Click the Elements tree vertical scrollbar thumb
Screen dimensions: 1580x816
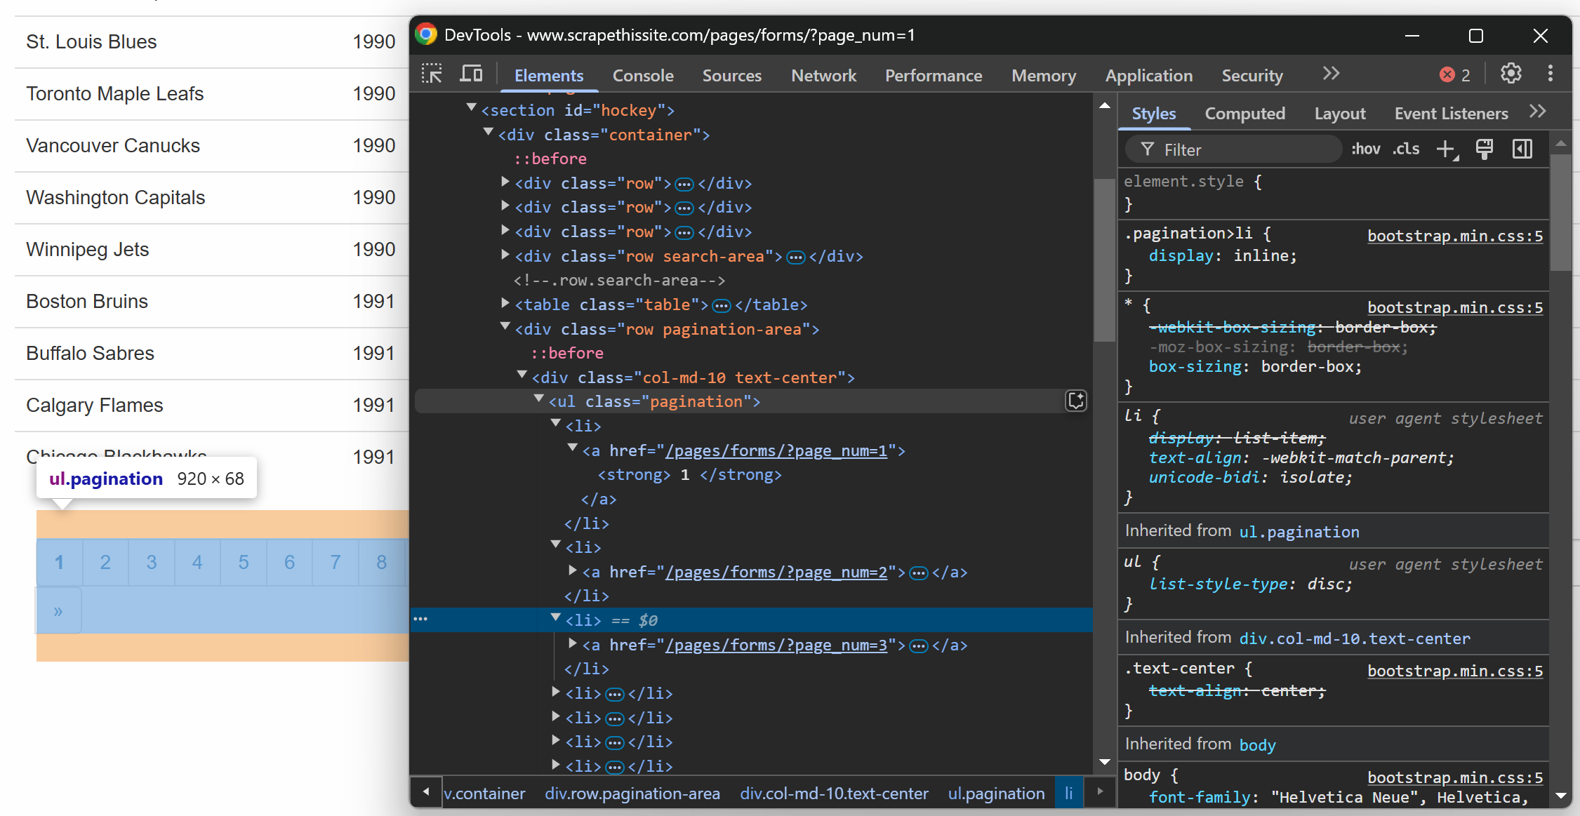(x=1104, y=260)
